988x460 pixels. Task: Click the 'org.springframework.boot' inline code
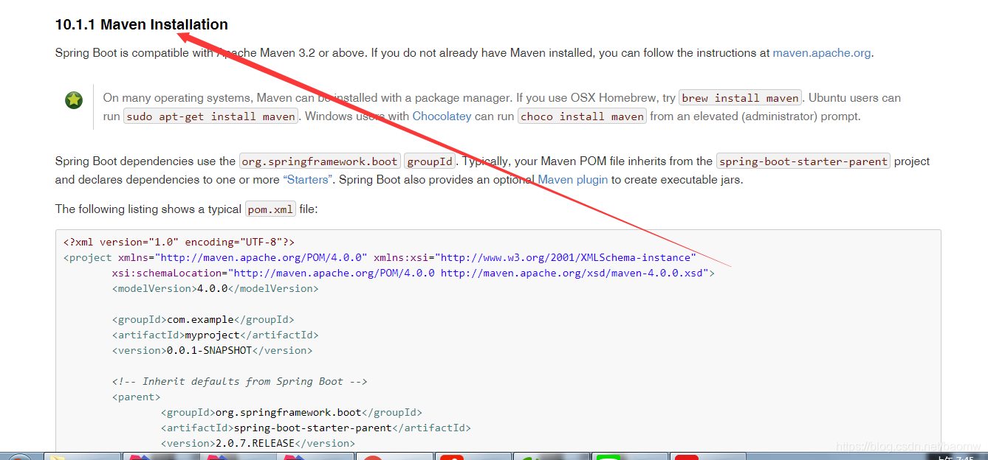point(320,161)
